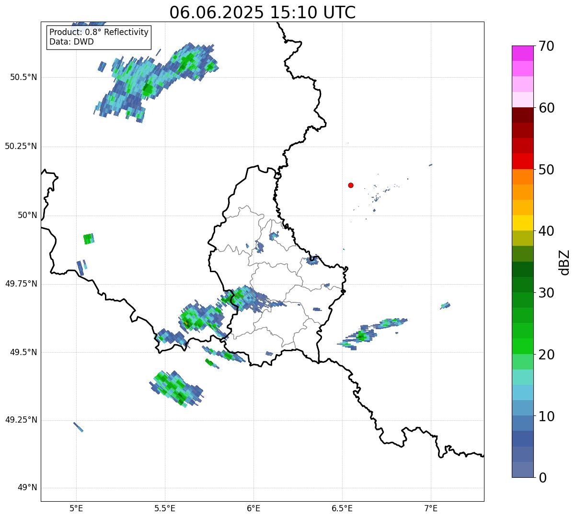The image size is (576, 518).
Task: Click the 49.5°N latitude label
Action: click(23, 352)
